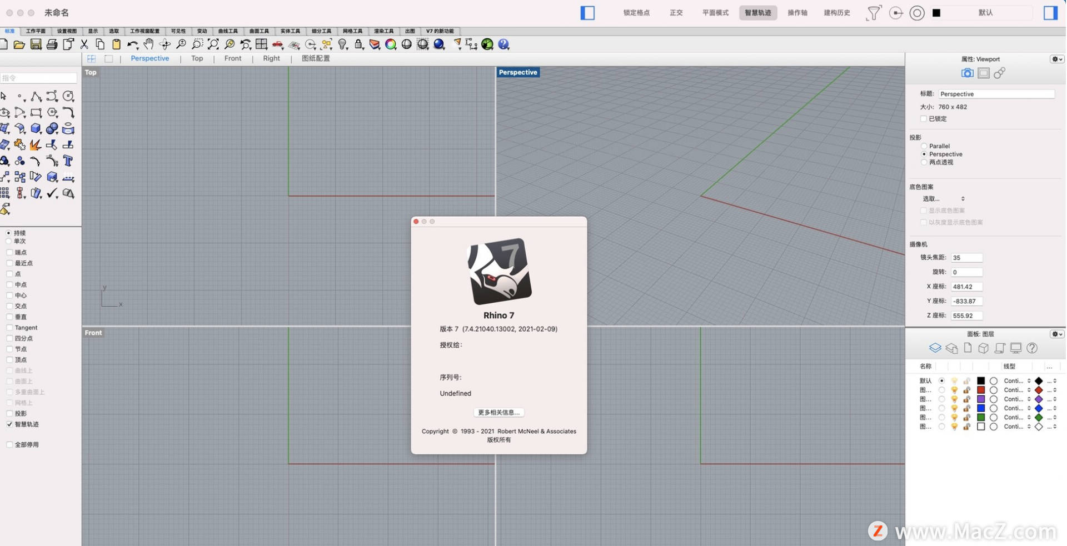Screen dimensions: 1067x546
Task: Click the red car Set view icon
Action: point(277,44)
